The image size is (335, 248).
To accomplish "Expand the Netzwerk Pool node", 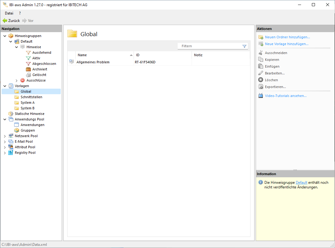I will 5,136.
